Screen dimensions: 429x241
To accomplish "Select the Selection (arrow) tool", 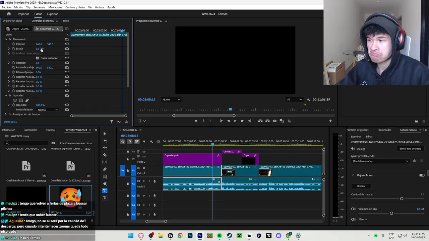I will tap(105, 134).
